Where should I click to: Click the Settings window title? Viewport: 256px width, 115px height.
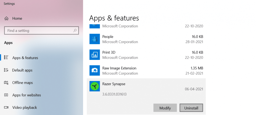pyautogui.click(x=9, y=3)
